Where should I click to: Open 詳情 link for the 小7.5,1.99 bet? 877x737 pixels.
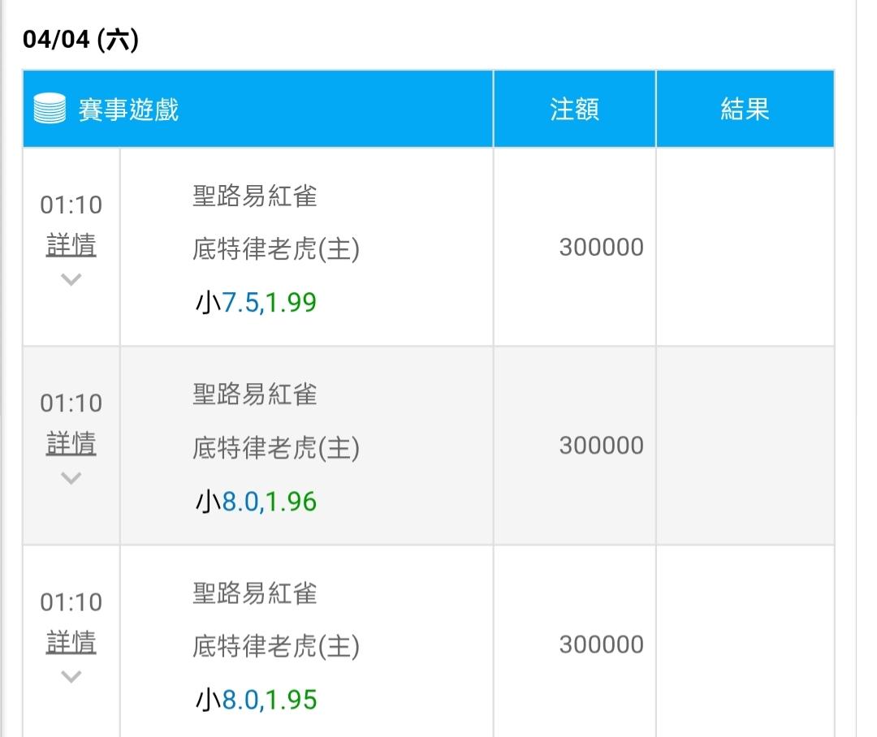tap(71, 245)
